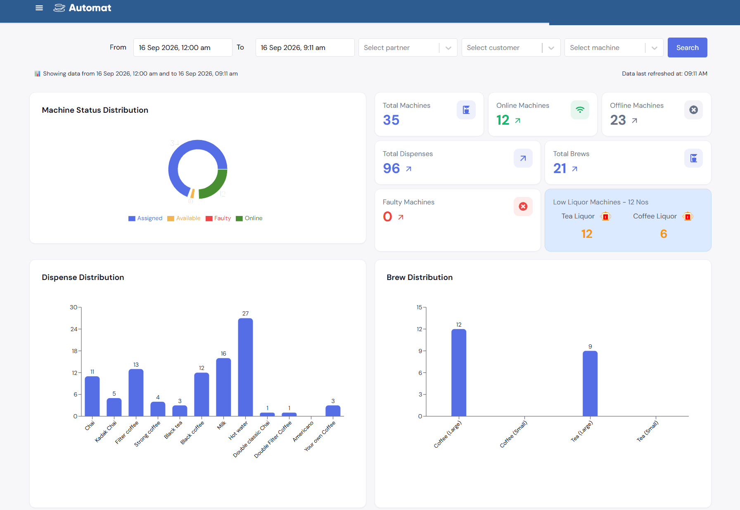Screen dimensions: 740x510
Task: Click the Filter coffee bar showing 13
Action: click(x=136, y=393)
